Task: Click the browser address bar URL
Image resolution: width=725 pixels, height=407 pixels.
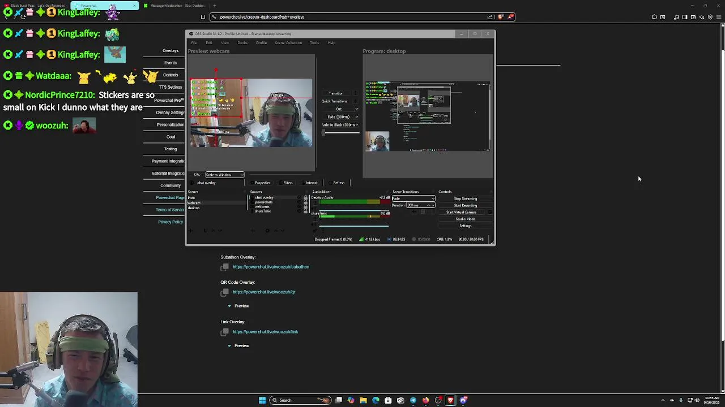Action: [x=262, y=17]
